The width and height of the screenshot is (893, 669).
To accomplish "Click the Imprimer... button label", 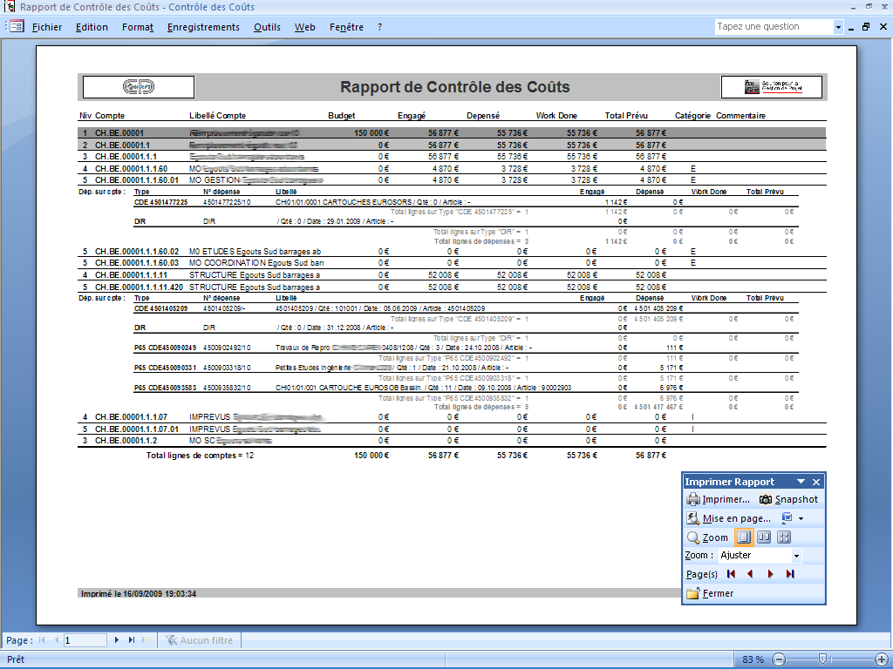I will [726, 499].
